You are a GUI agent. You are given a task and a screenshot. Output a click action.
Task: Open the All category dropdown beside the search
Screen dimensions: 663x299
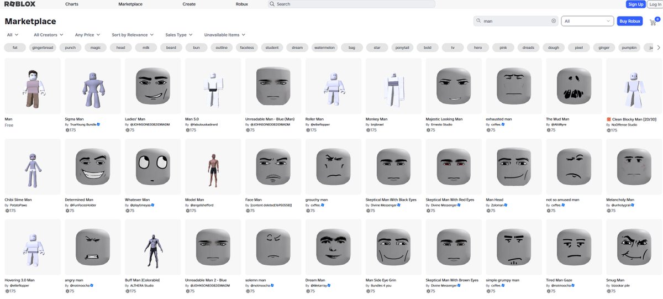[x=587, y=21]
